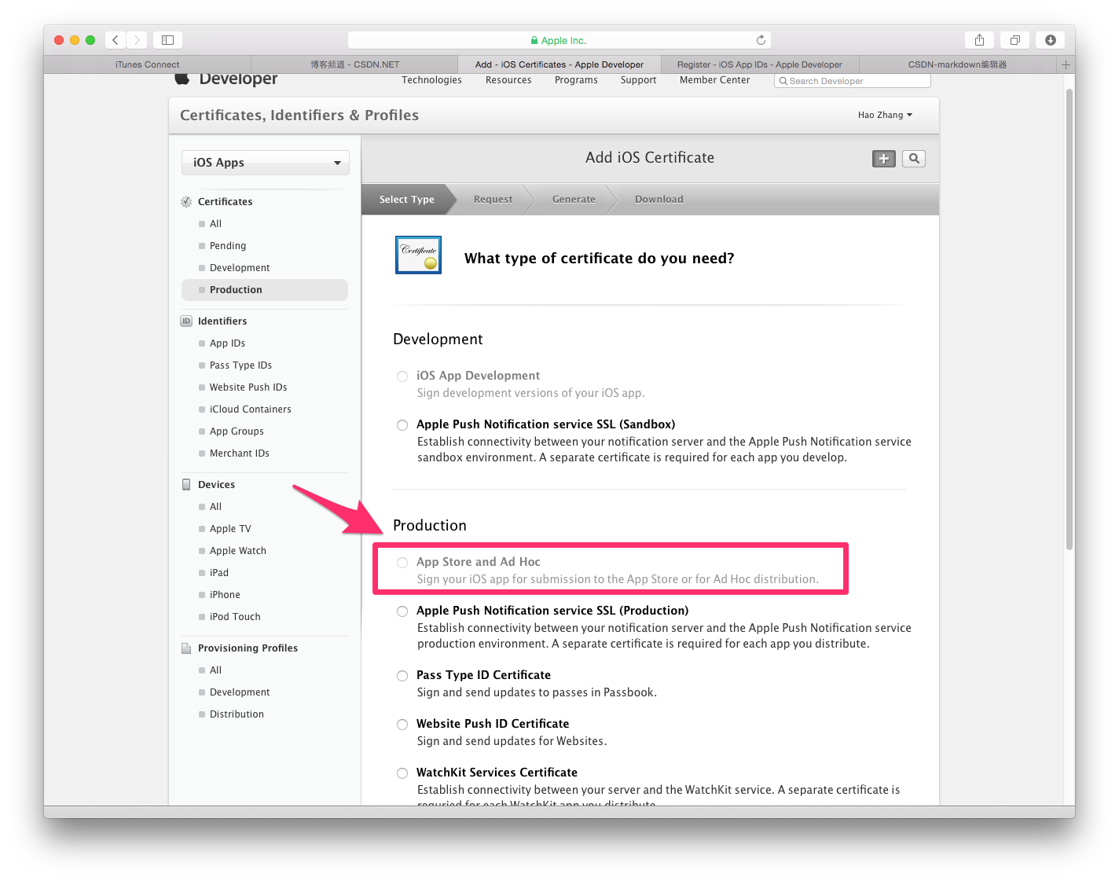The height and width of the screenshot is (881, 1119).
Task: Open All under Certificates
Action: (215, 224)
